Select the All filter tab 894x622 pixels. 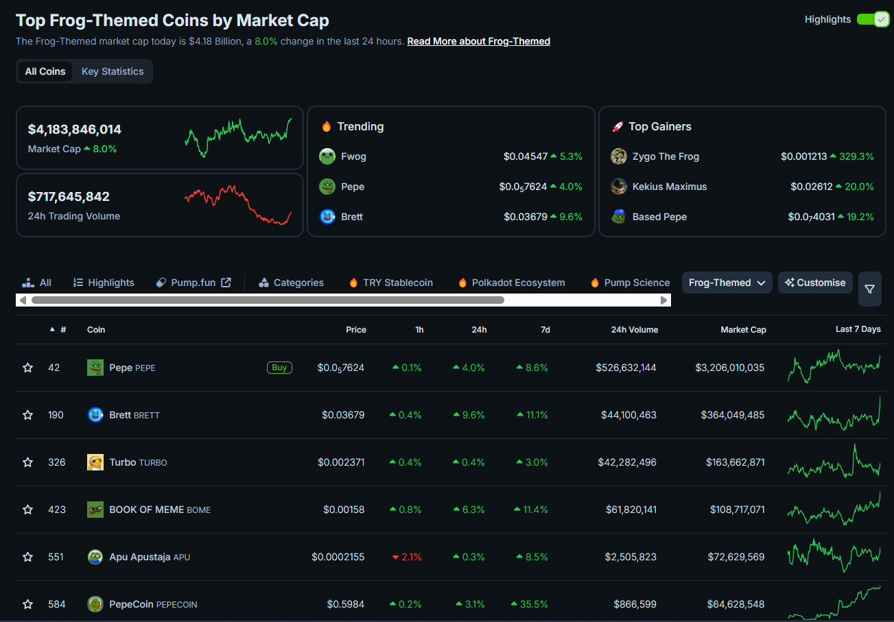37,283
